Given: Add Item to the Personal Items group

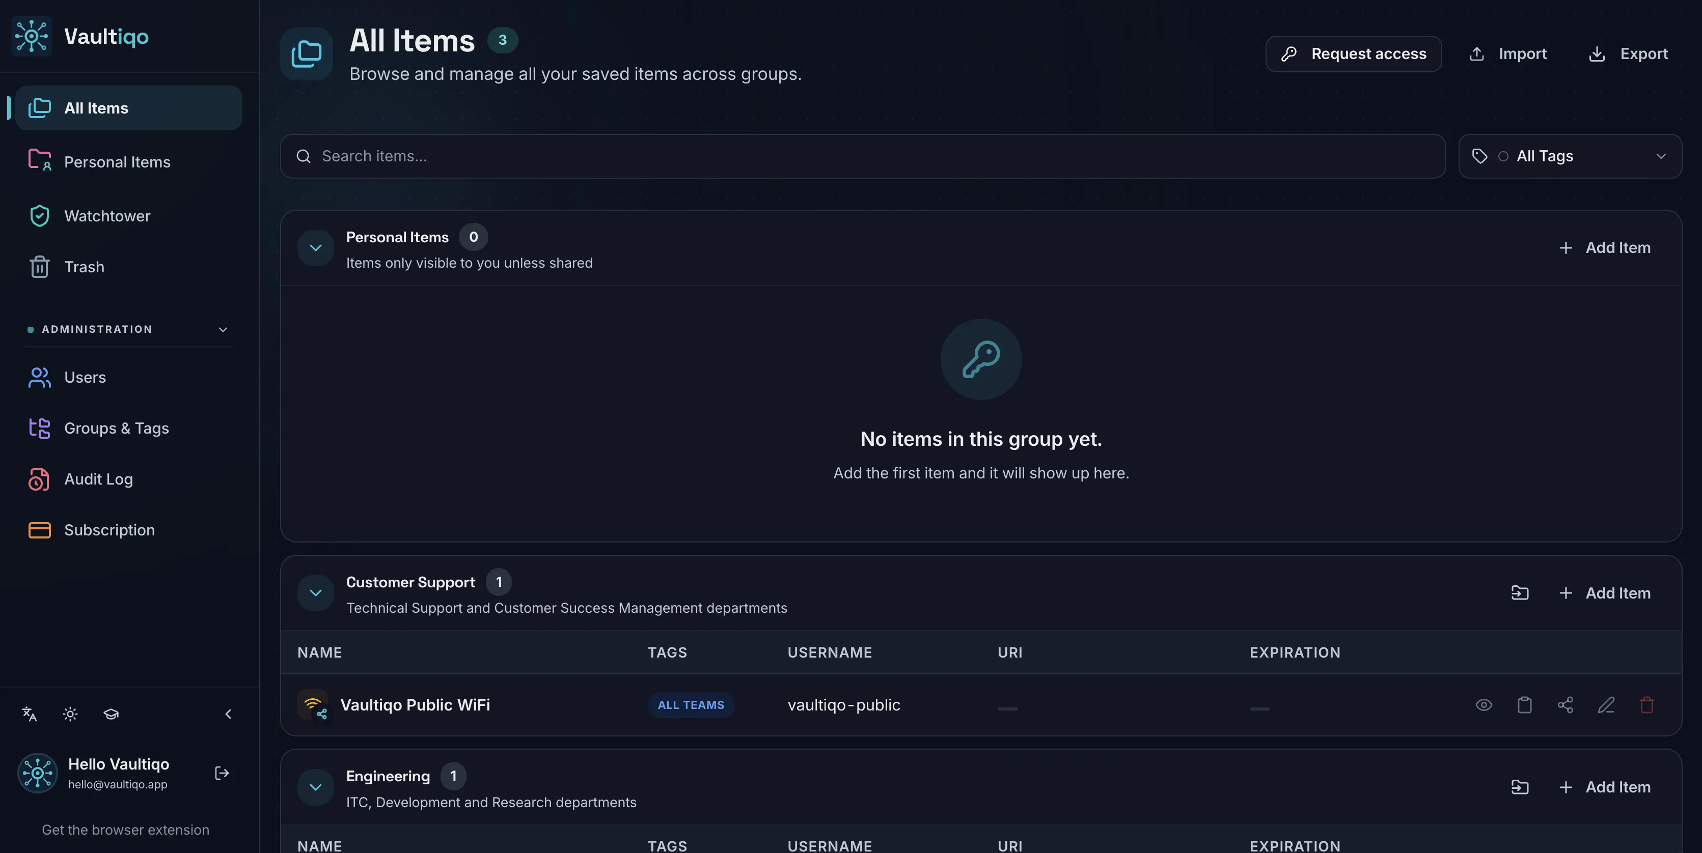Looking at the screenshot, I should click(x=1604, y=247).
